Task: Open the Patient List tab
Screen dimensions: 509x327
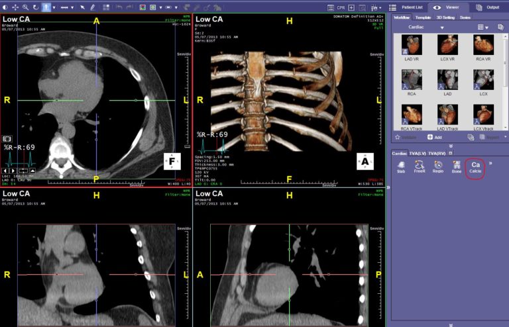Action: click(408, 7)
